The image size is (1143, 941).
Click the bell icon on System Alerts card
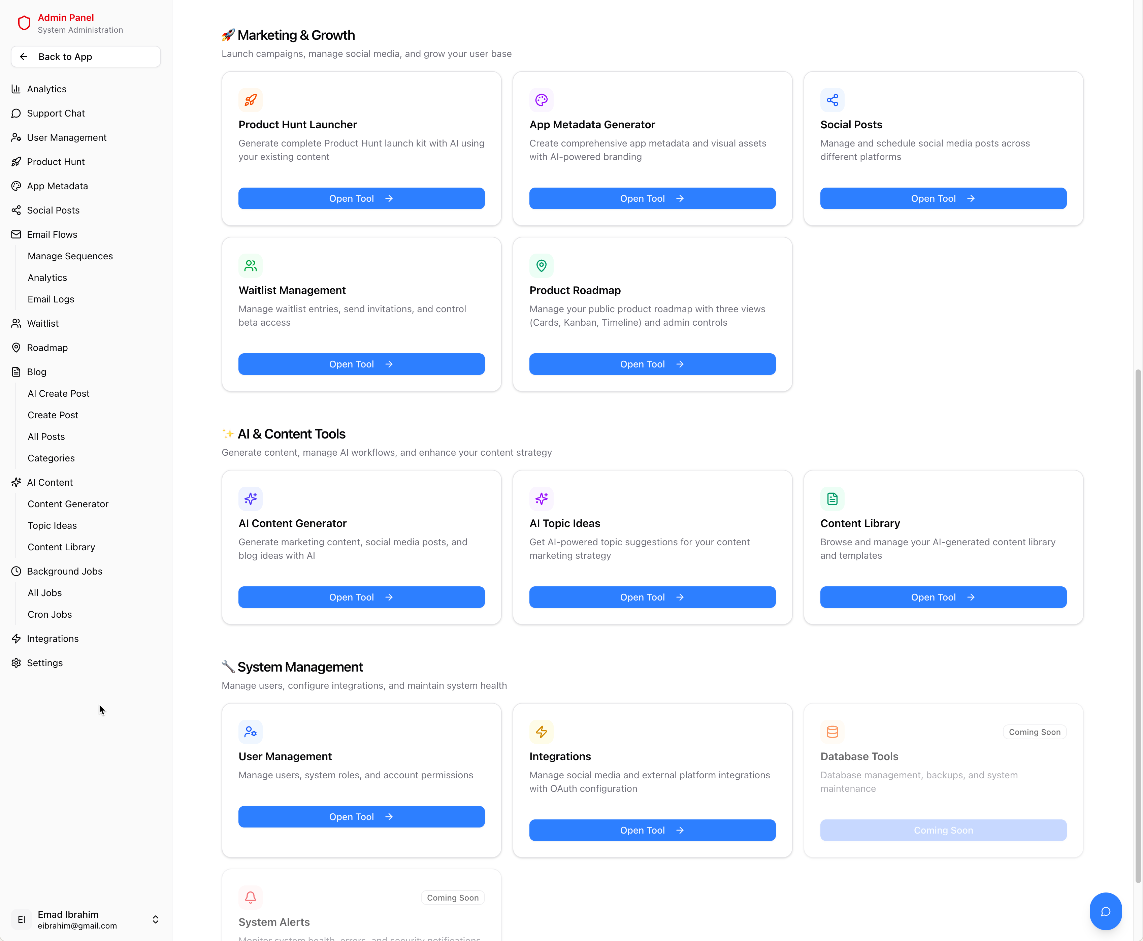(250, 897)
